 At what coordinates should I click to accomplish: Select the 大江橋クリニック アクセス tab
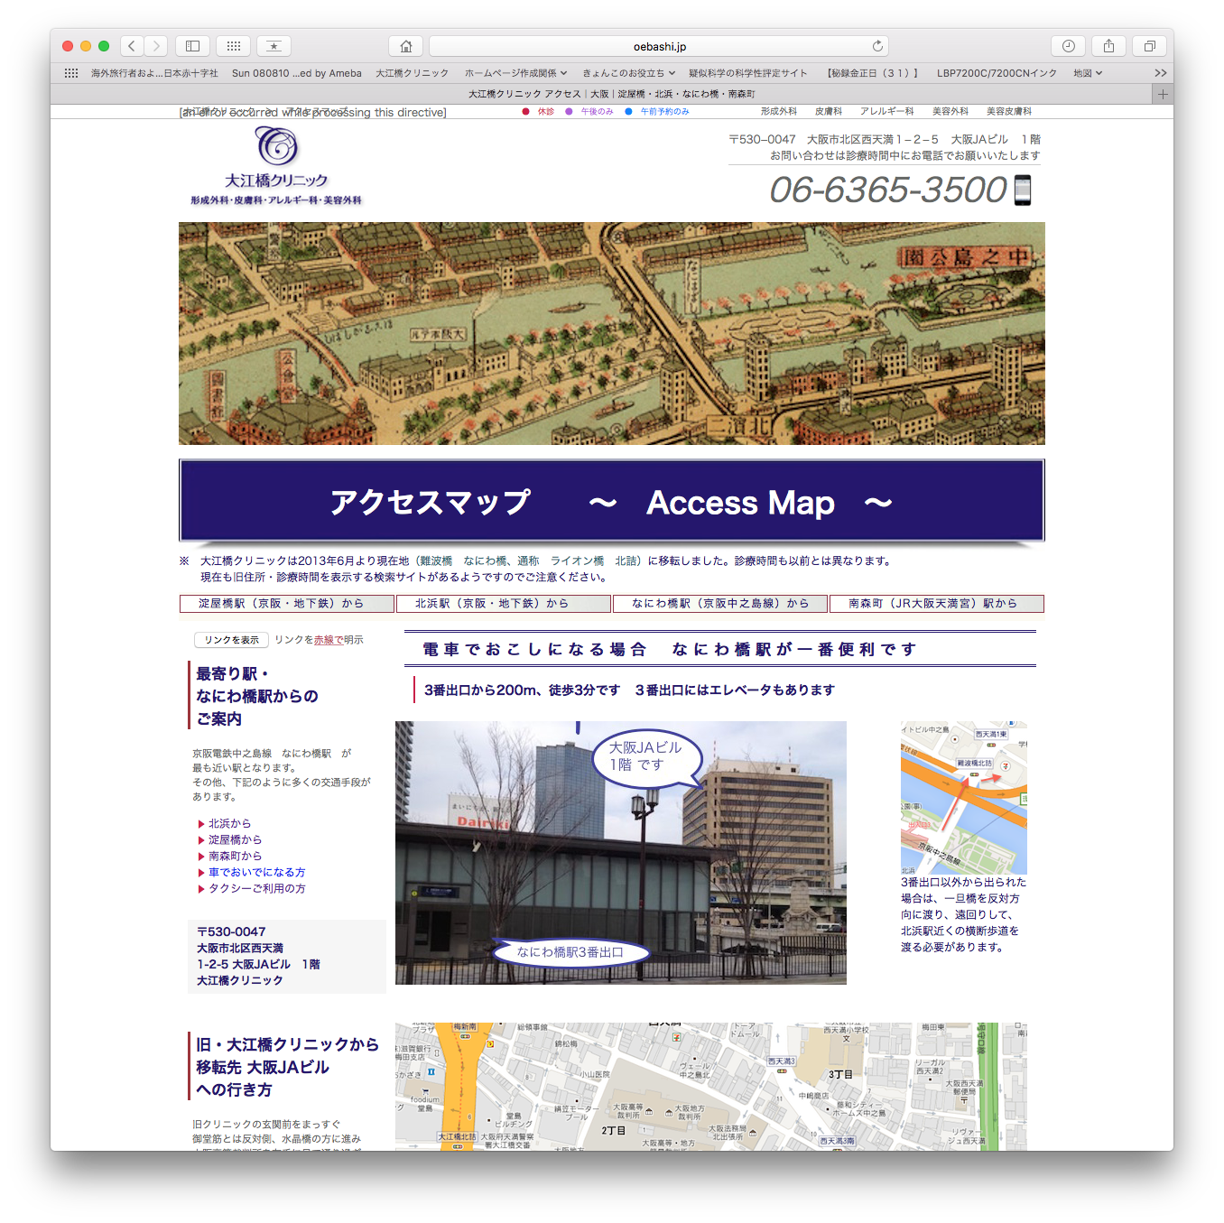611,94
